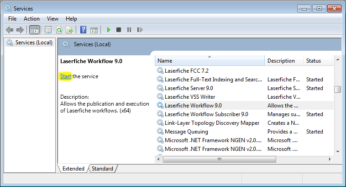This screenshot has width=346, height=187.
Task: Click the Stop Service square icon
Action: 119,30
